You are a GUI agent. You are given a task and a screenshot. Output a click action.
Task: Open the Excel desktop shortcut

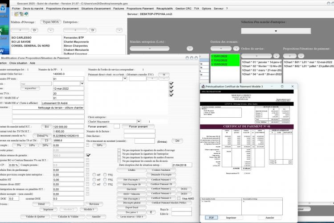pyautogui.click(x=4, y=30)
